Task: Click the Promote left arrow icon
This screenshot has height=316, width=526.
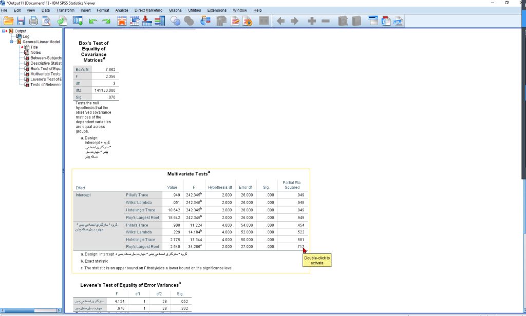Action: pyautogui.click(x=281, y=21)
